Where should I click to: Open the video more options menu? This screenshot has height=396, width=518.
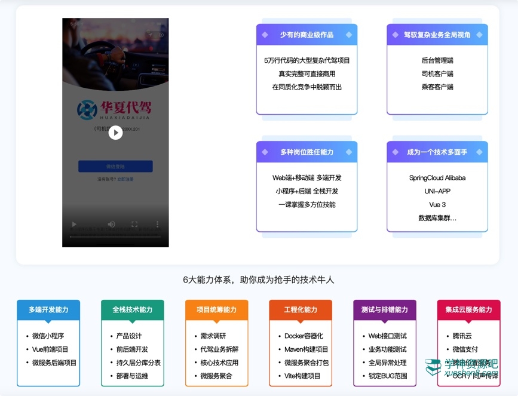click(x=158, y=225)
